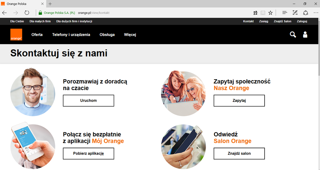Click the Orange logo

pyautogui.click(x=16, y=35)
